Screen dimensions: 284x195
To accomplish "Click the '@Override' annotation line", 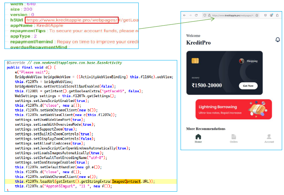I will pyautogui.click(x=64, y=63).
